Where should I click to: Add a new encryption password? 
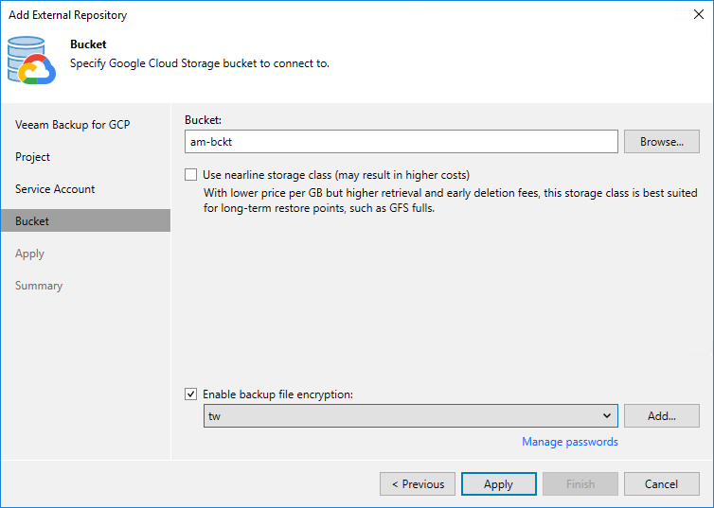[x=661, y=416]
